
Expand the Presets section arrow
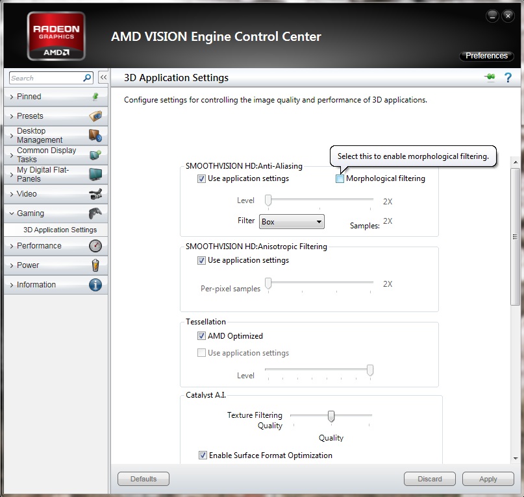[x=12, y=116]
